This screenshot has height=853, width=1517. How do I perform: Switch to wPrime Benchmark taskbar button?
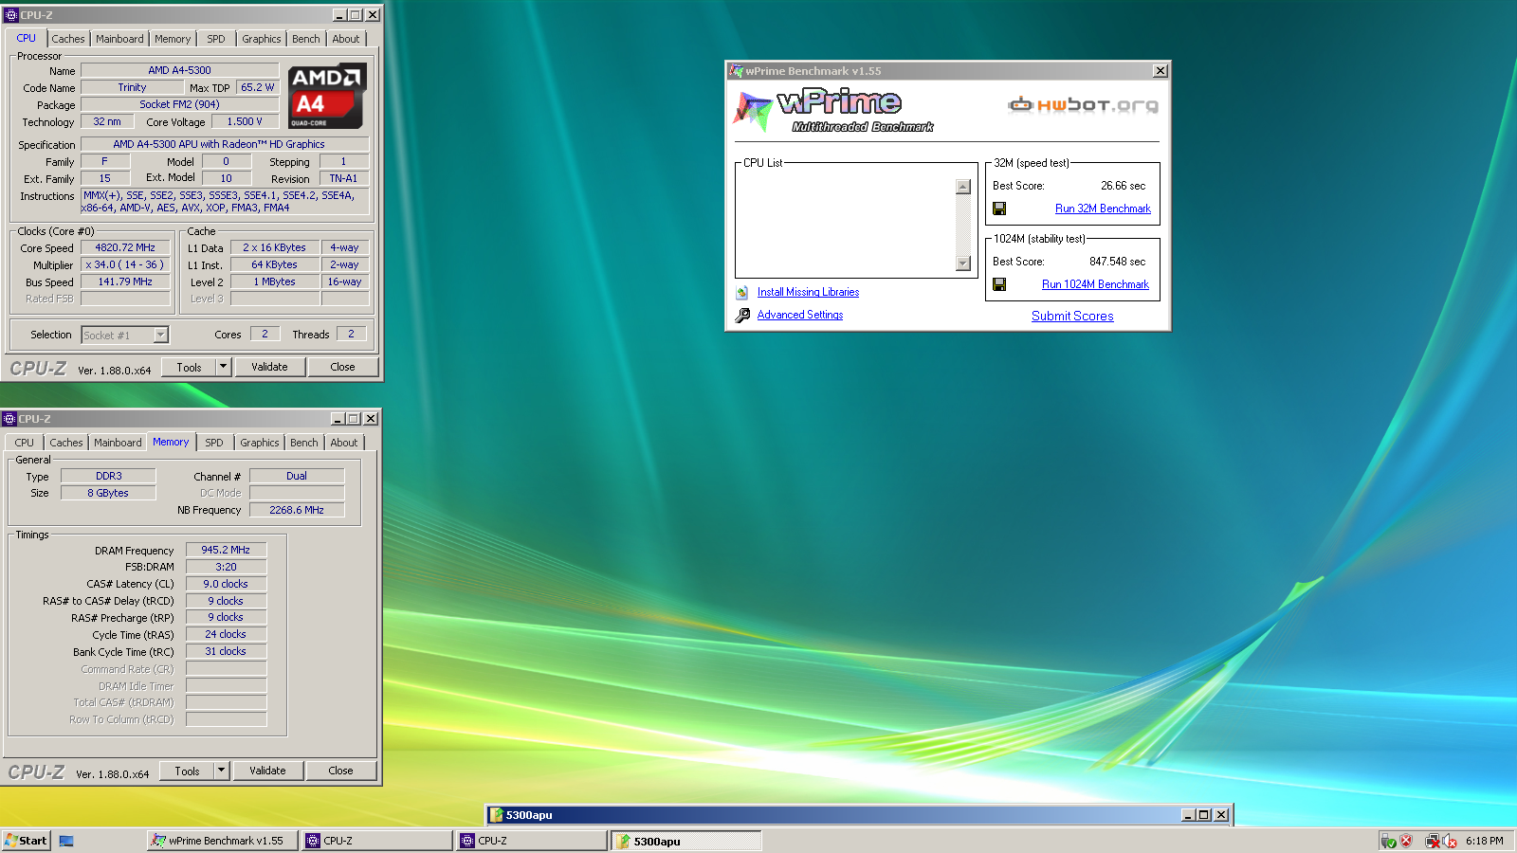click(223, 841)
